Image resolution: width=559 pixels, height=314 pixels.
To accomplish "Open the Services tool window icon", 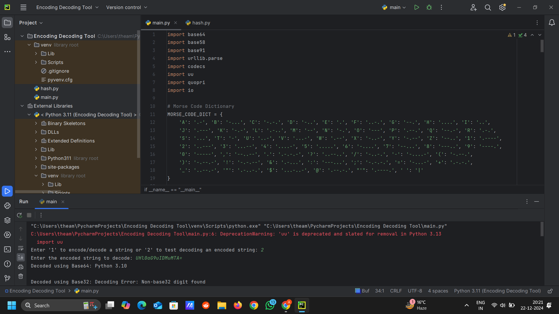I will click(7, 235).
